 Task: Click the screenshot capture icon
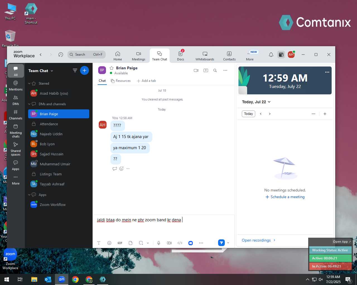pos(141,243)
